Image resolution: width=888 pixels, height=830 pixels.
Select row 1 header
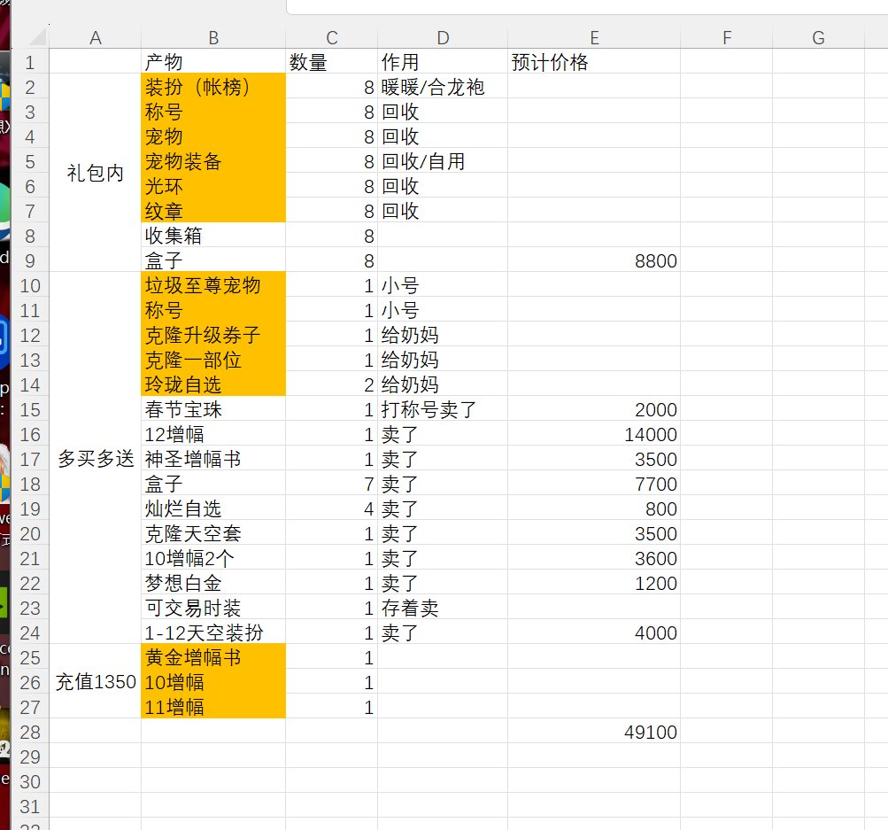(x=30, y=62)
